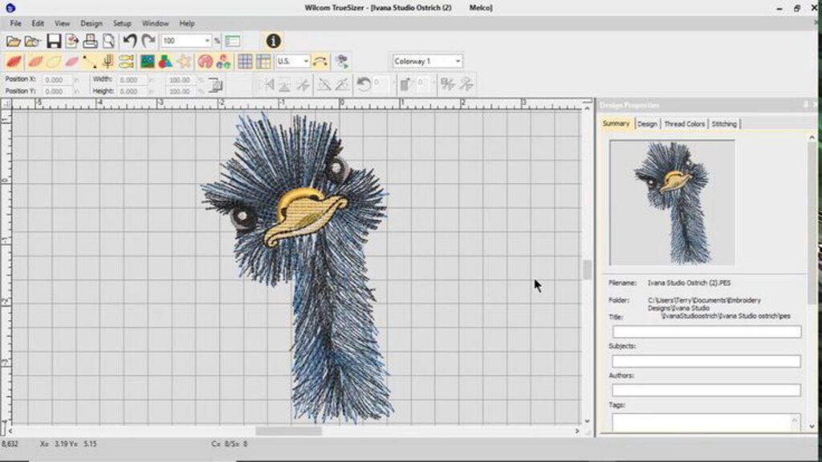
Task: Click the colored circles thread icon
Action: (x=223, y=61)
